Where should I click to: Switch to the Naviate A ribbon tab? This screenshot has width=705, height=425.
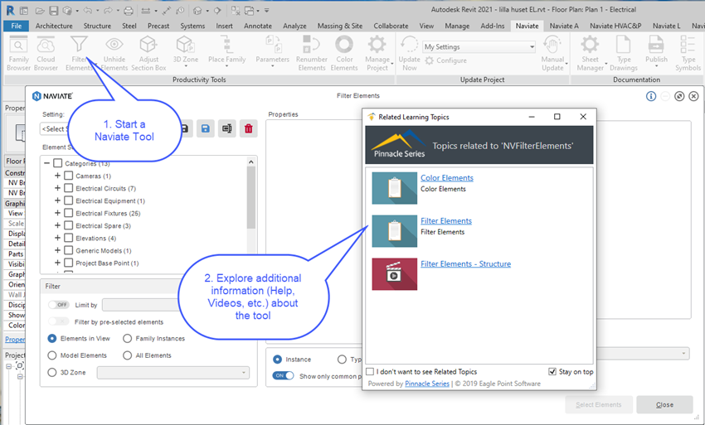564,26
